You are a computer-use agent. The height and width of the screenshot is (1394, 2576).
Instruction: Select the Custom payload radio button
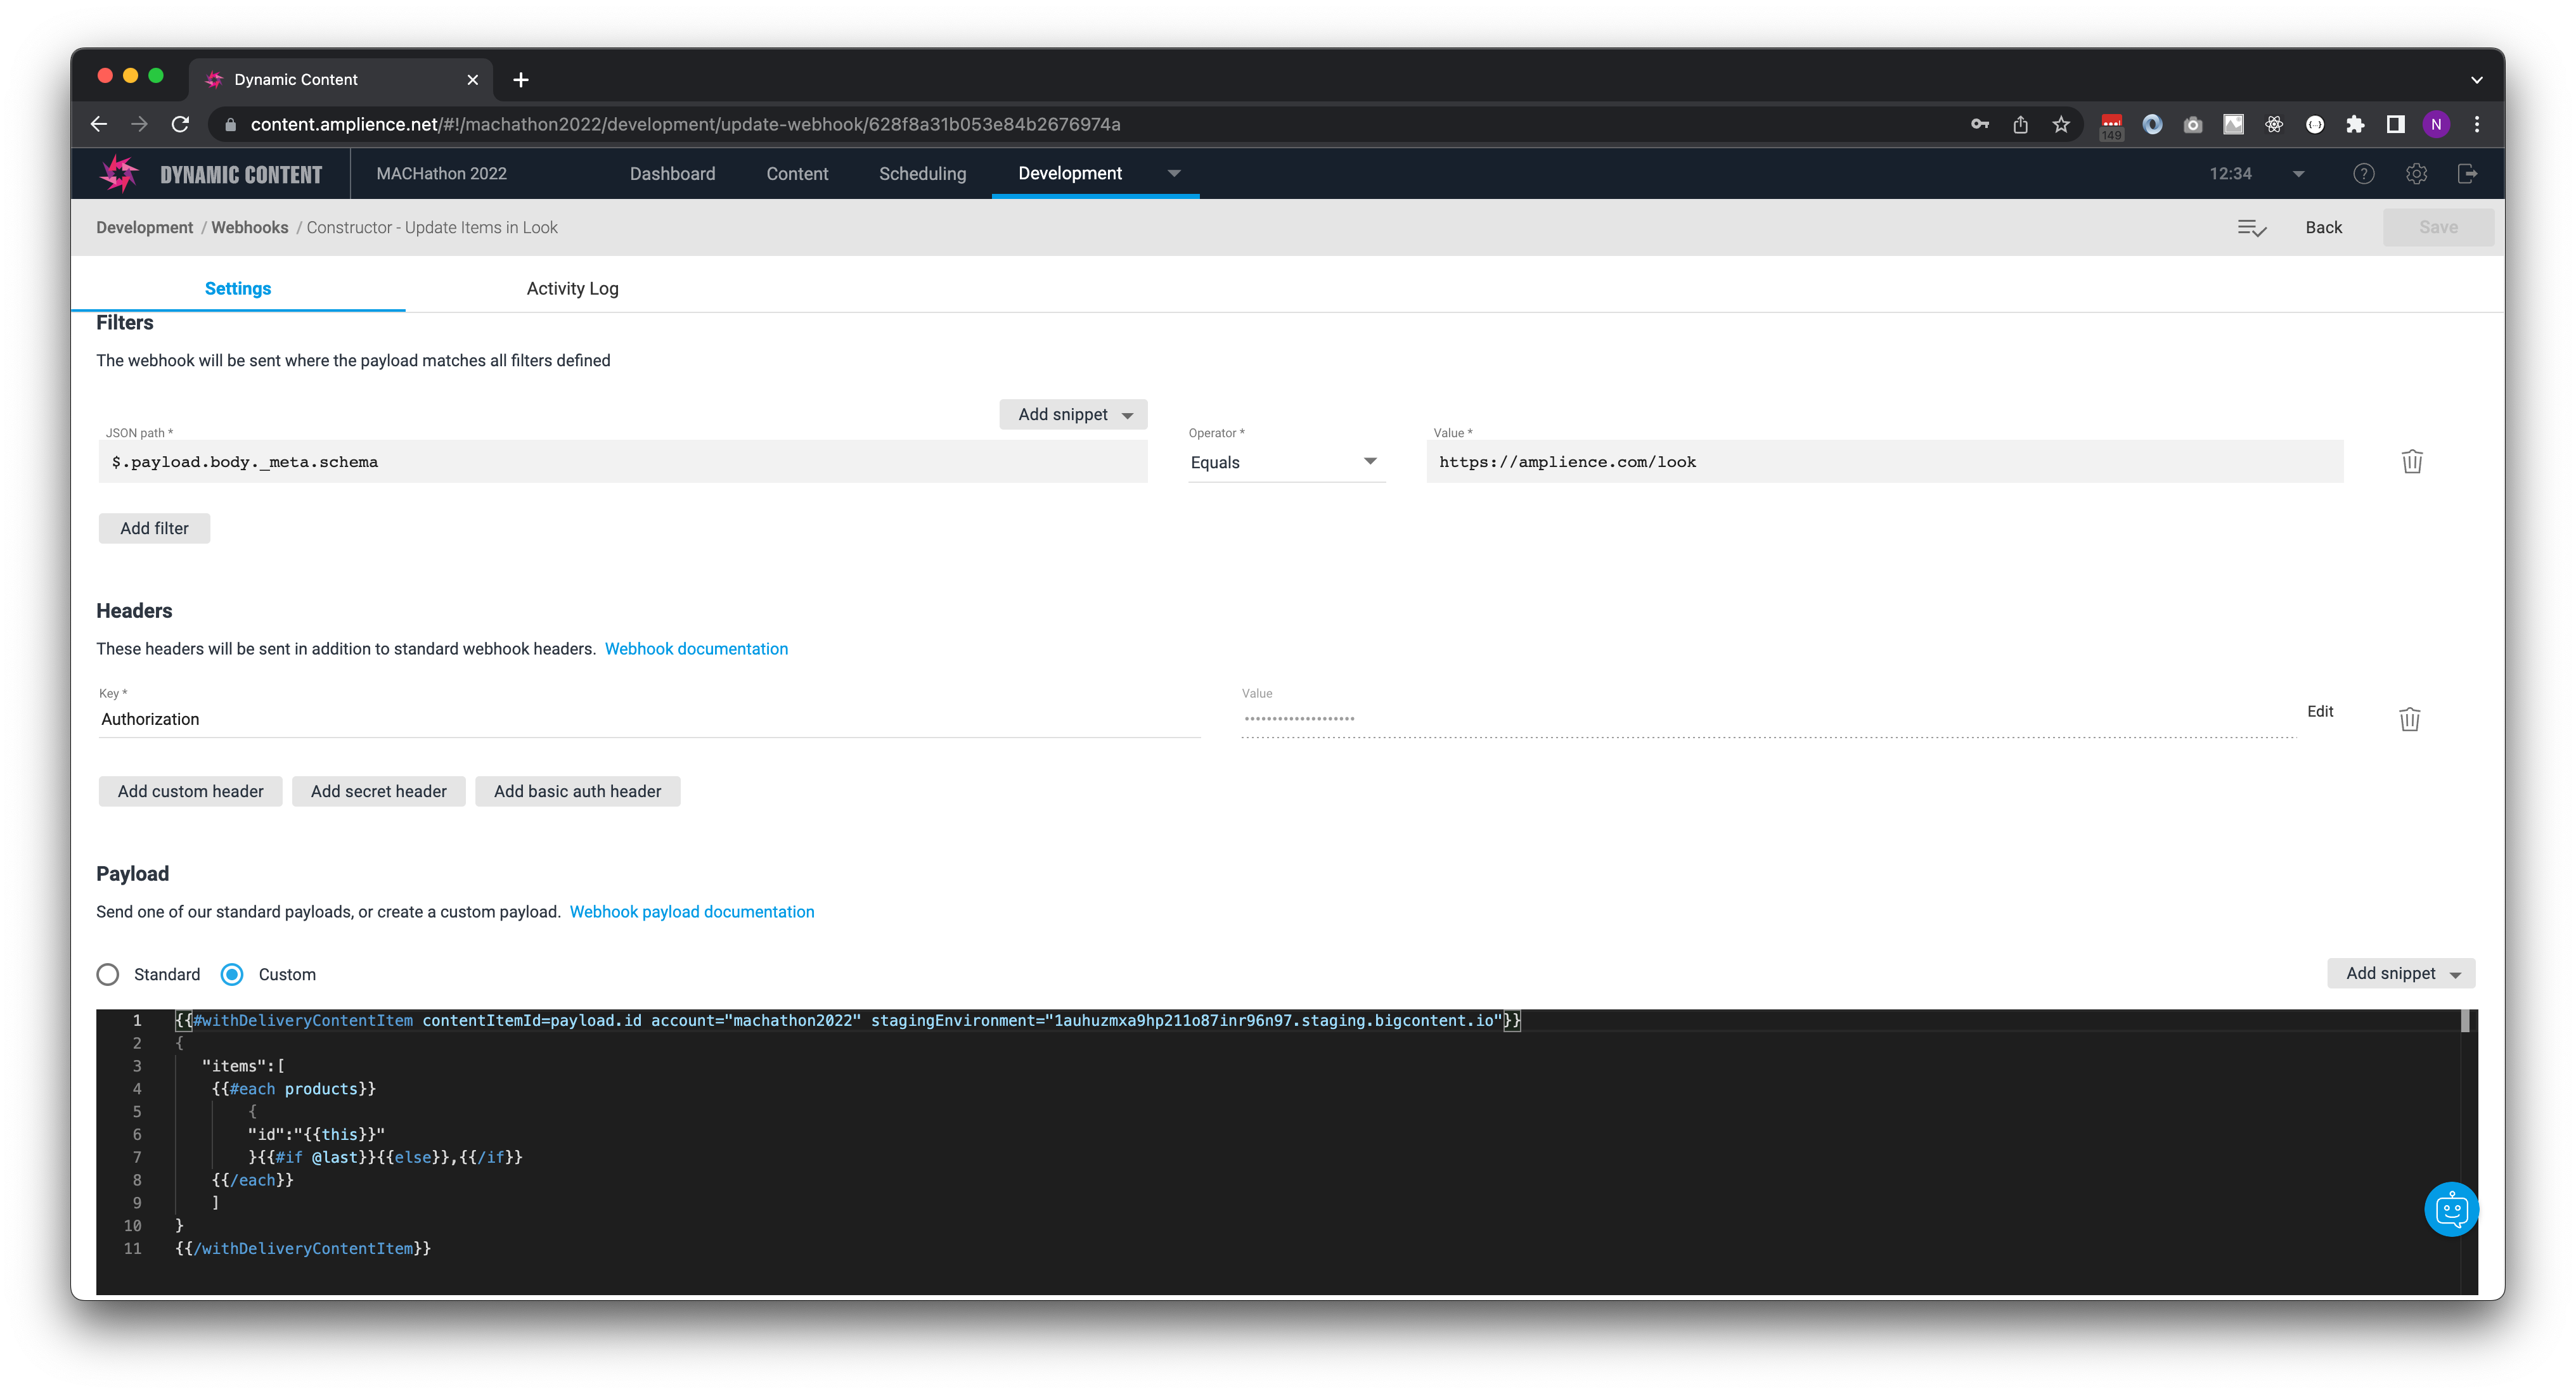(x=231, y=974)
